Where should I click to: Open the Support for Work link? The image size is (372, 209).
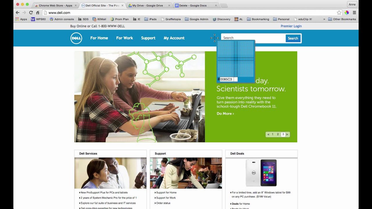166,198
